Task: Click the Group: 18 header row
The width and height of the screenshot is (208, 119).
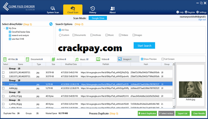Action: click(87, 68)
